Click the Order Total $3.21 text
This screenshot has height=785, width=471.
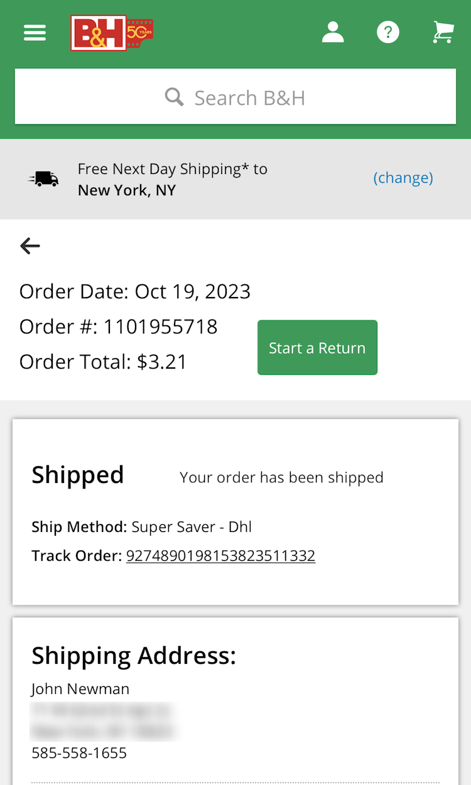[102, 362]
